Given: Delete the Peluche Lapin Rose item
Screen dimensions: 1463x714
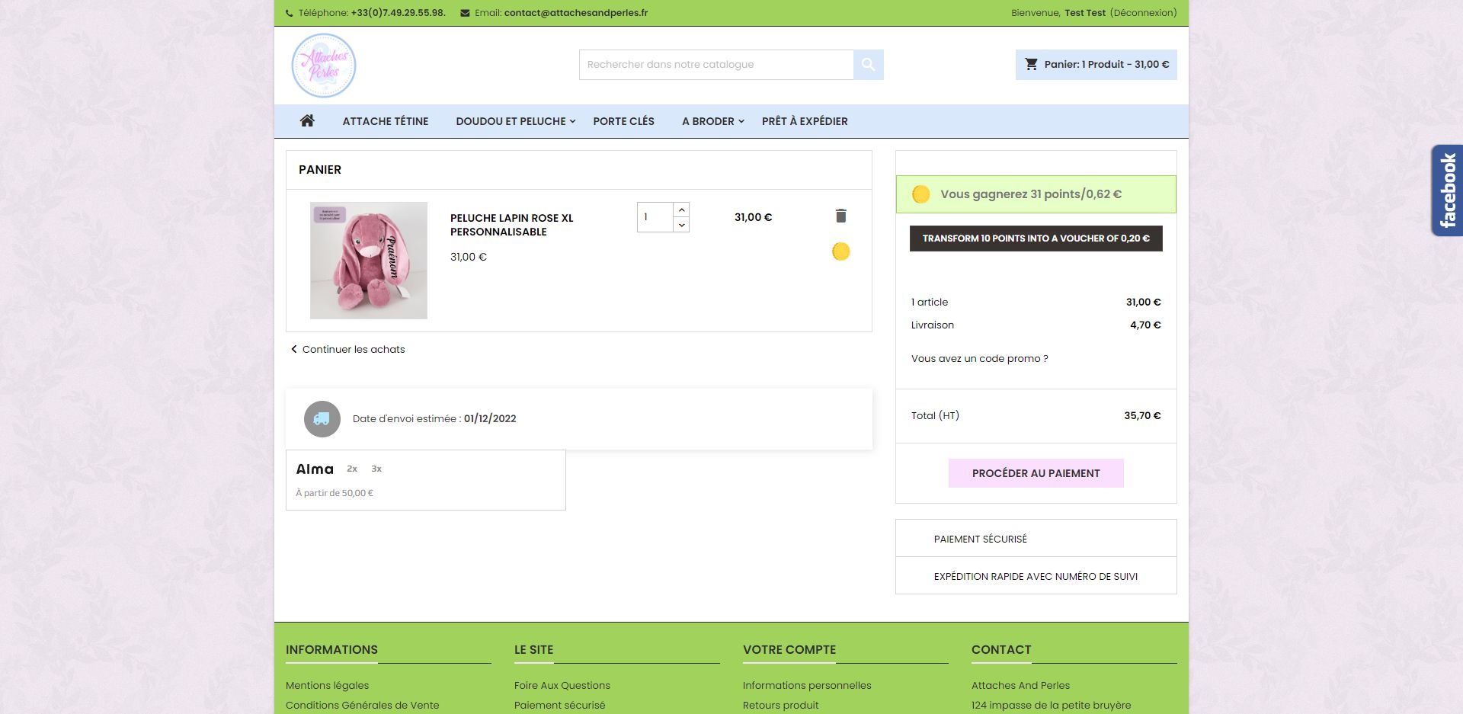Looking at the screenshot, I should [x=840, y=216].
